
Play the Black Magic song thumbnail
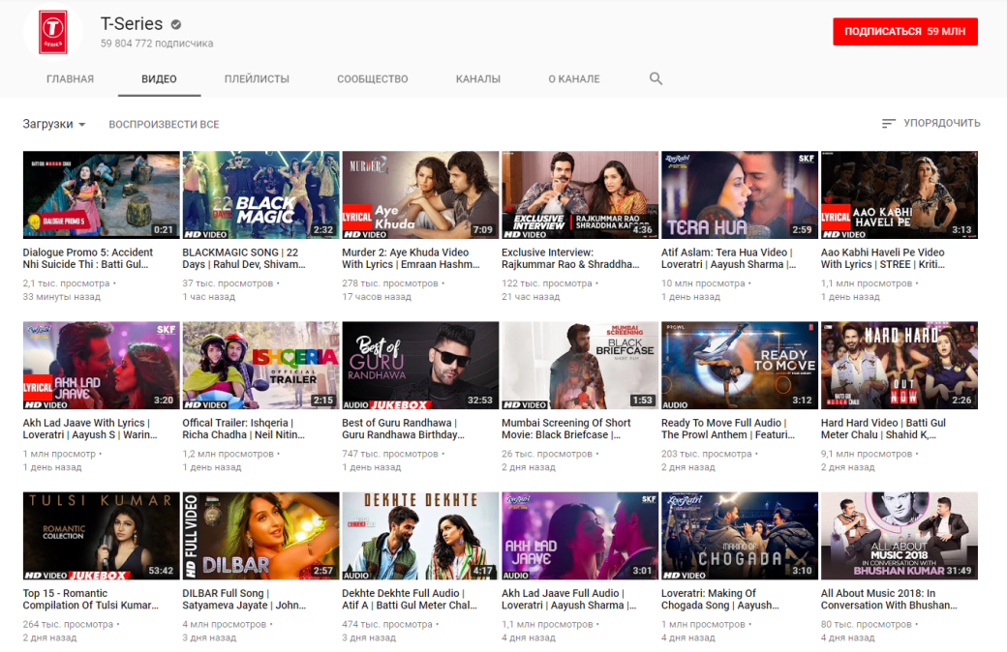pos(260,195)
